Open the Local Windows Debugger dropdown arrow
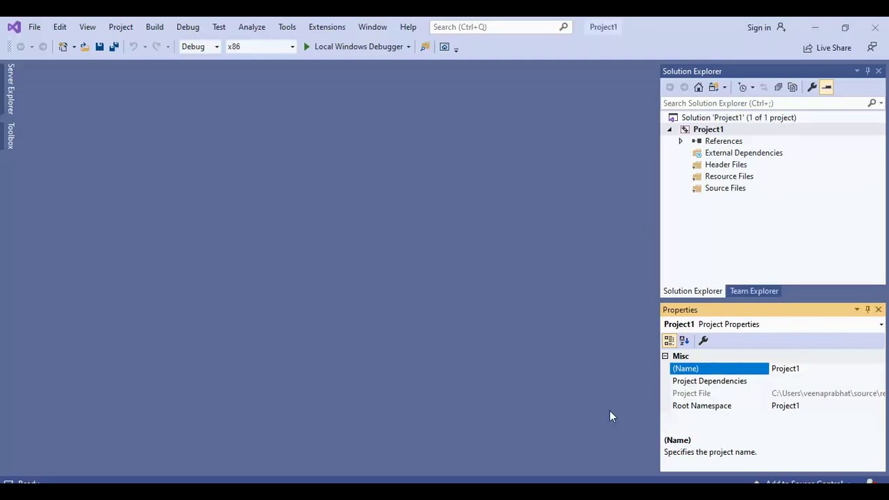Screen dimensions: 889x500 coord(408,47)
